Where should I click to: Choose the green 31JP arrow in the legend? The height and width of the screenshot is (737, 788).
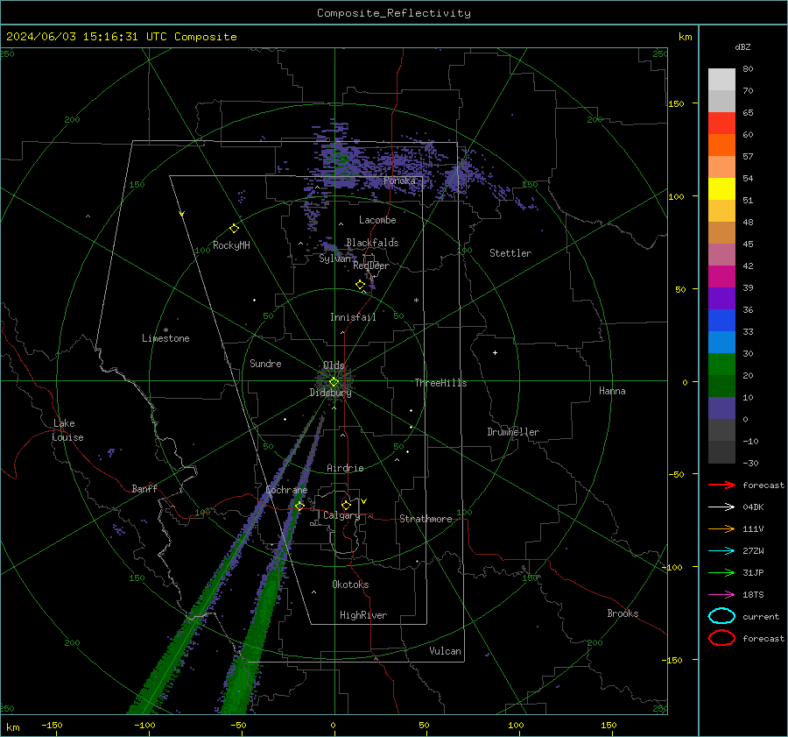coord(721,572)
